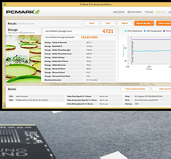This screenshot has height=159, width=171.
Task: Click the PCMark 8 logo
Action: point(23,12)
